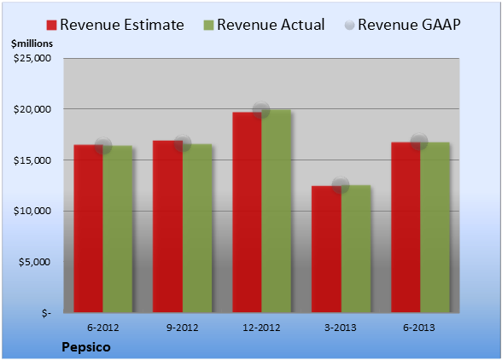Click the green actual bar for 6-2012

(118, 229)
